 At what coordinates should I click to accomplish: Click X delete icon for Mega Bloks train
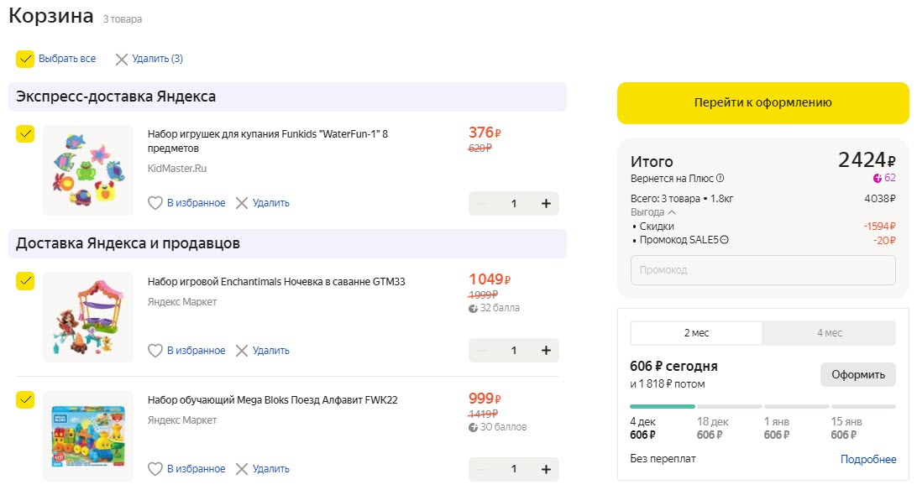click(242, 469)
